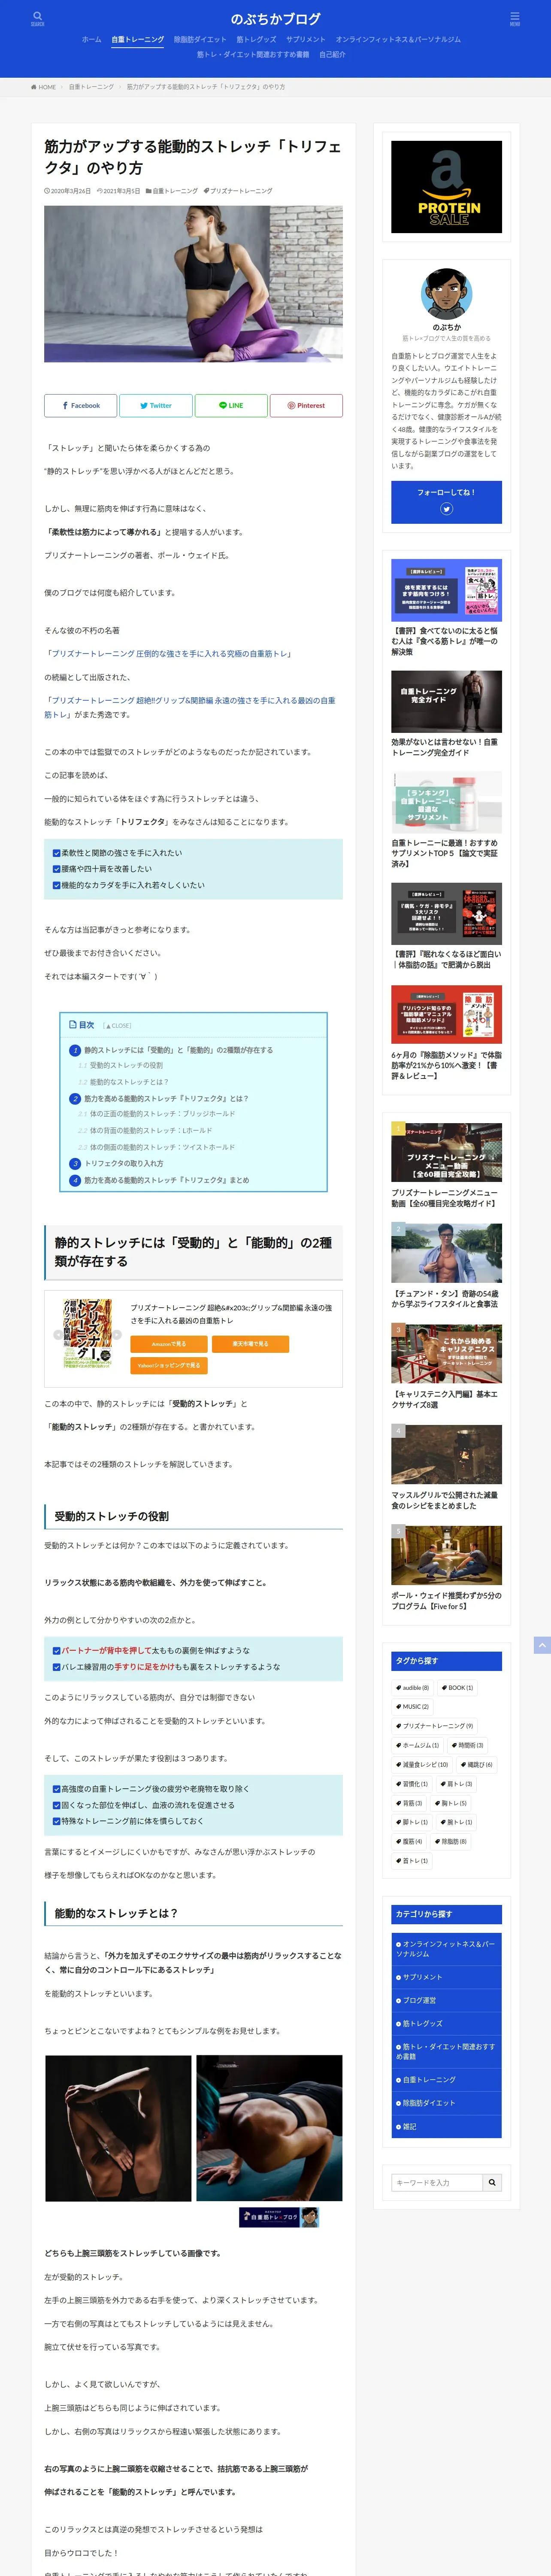The image size is (551, 2576).
Task: Share the article on Pinterest
Action: click(x=306, y=405)
